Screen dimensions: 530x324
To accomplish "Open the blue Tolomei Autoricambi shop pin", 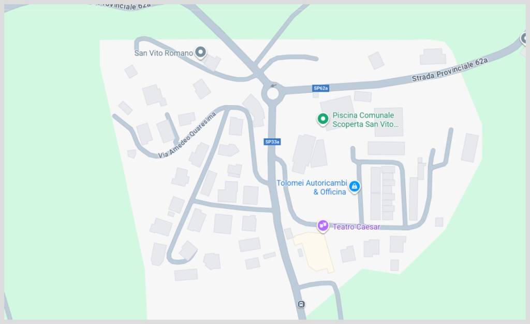I will [x=354, y=187].
